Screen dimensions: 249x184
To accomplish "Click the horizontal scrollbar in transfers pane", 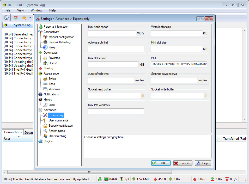I will coord(90,172).
